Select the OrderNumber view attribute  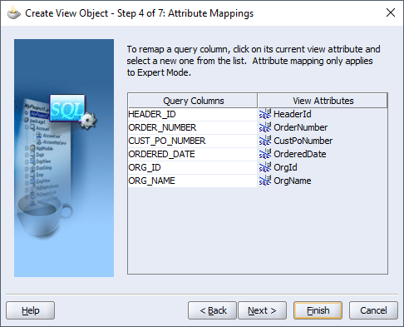click(x=323, y=127)
